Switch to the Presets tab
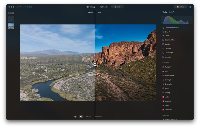200x128 pixels. (x=104, y=7)
